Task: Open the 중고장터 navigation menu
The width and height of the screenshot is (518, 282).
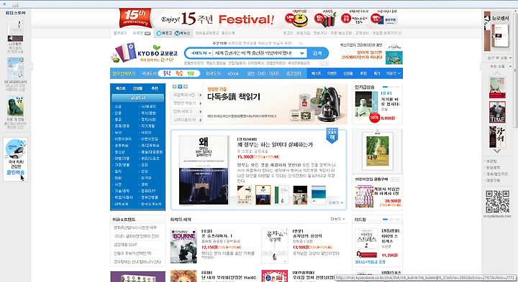Action: 294,73
